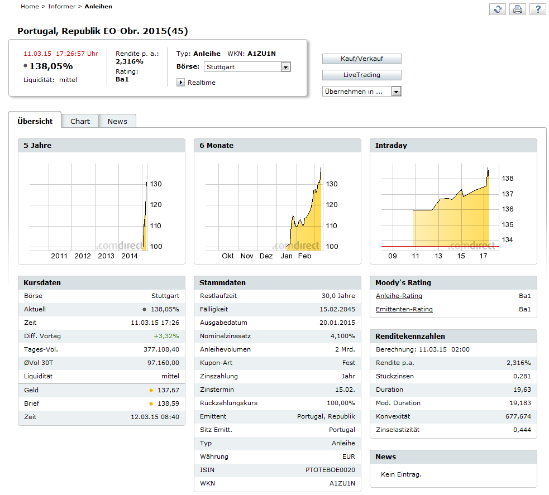Open the Anleihe-Rating link
Viewport: 549px width, 495px height.
click(399, 296)
